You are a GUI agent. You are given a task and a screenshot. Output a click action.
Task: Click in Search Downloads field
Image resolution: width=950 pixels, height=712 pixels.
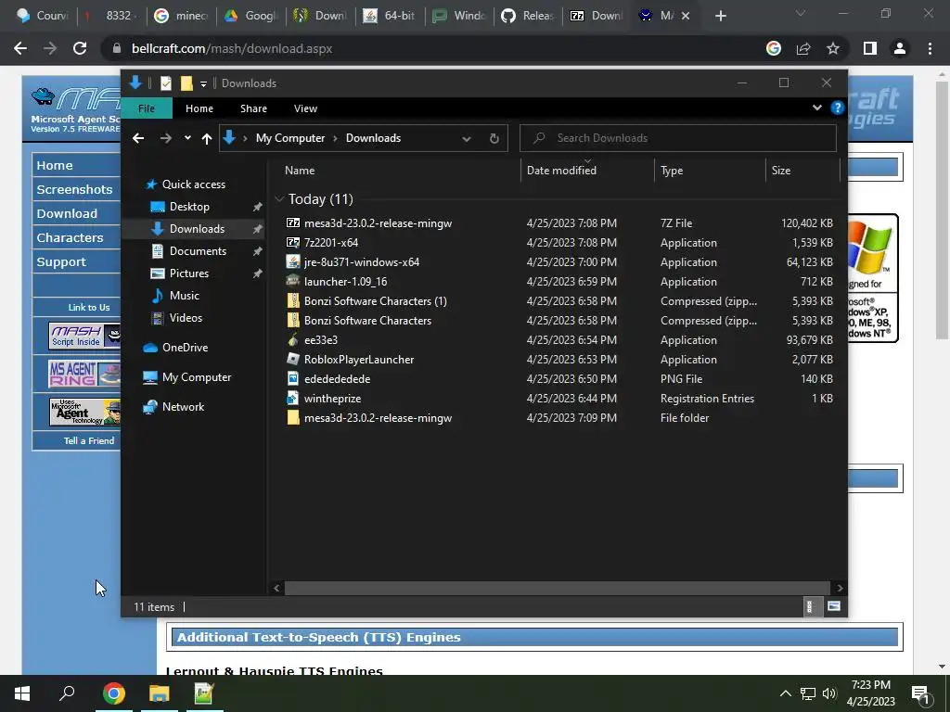click(x=678, y=138)
